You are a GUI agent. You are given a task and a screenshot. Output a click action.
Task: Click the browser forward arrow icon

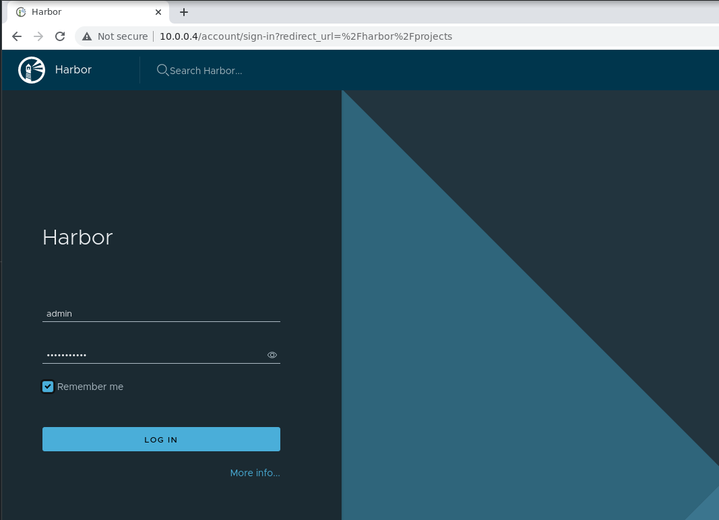(38, 36)
